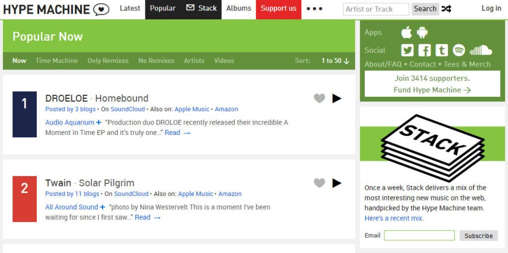Follow Audio Aquarium with the plus icon
The image size is (508, 253).
pyautogui.click(x=99, y=123)
